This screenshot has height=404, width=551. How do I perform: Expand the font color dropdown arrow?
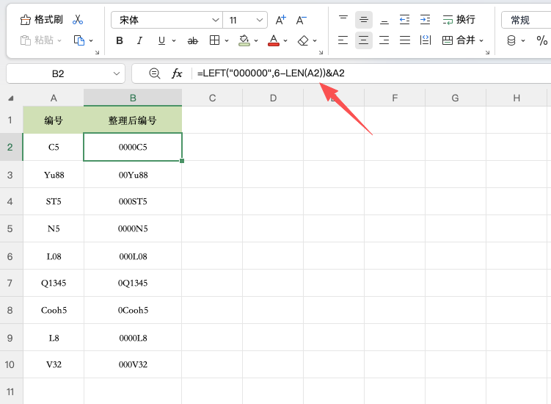[x=285, y=40]
